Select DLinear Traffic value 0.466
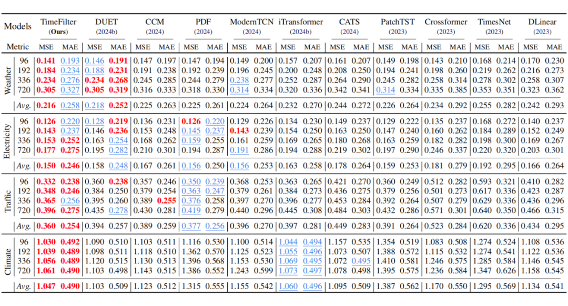The width and height of the screenshot is (568, 306). (x=530, y=210)
